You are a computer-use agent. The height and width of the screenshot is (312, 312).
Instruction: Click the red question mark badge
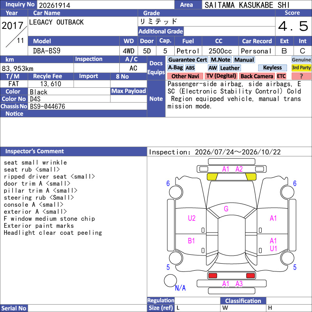point(301,76)
